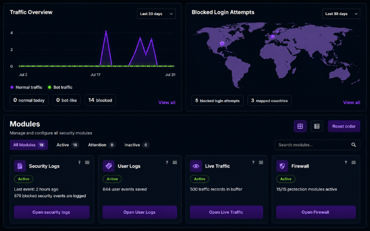Click the North America map marker
The height and width of the screenshot is (231, 370).
click(x=222, y=43)
